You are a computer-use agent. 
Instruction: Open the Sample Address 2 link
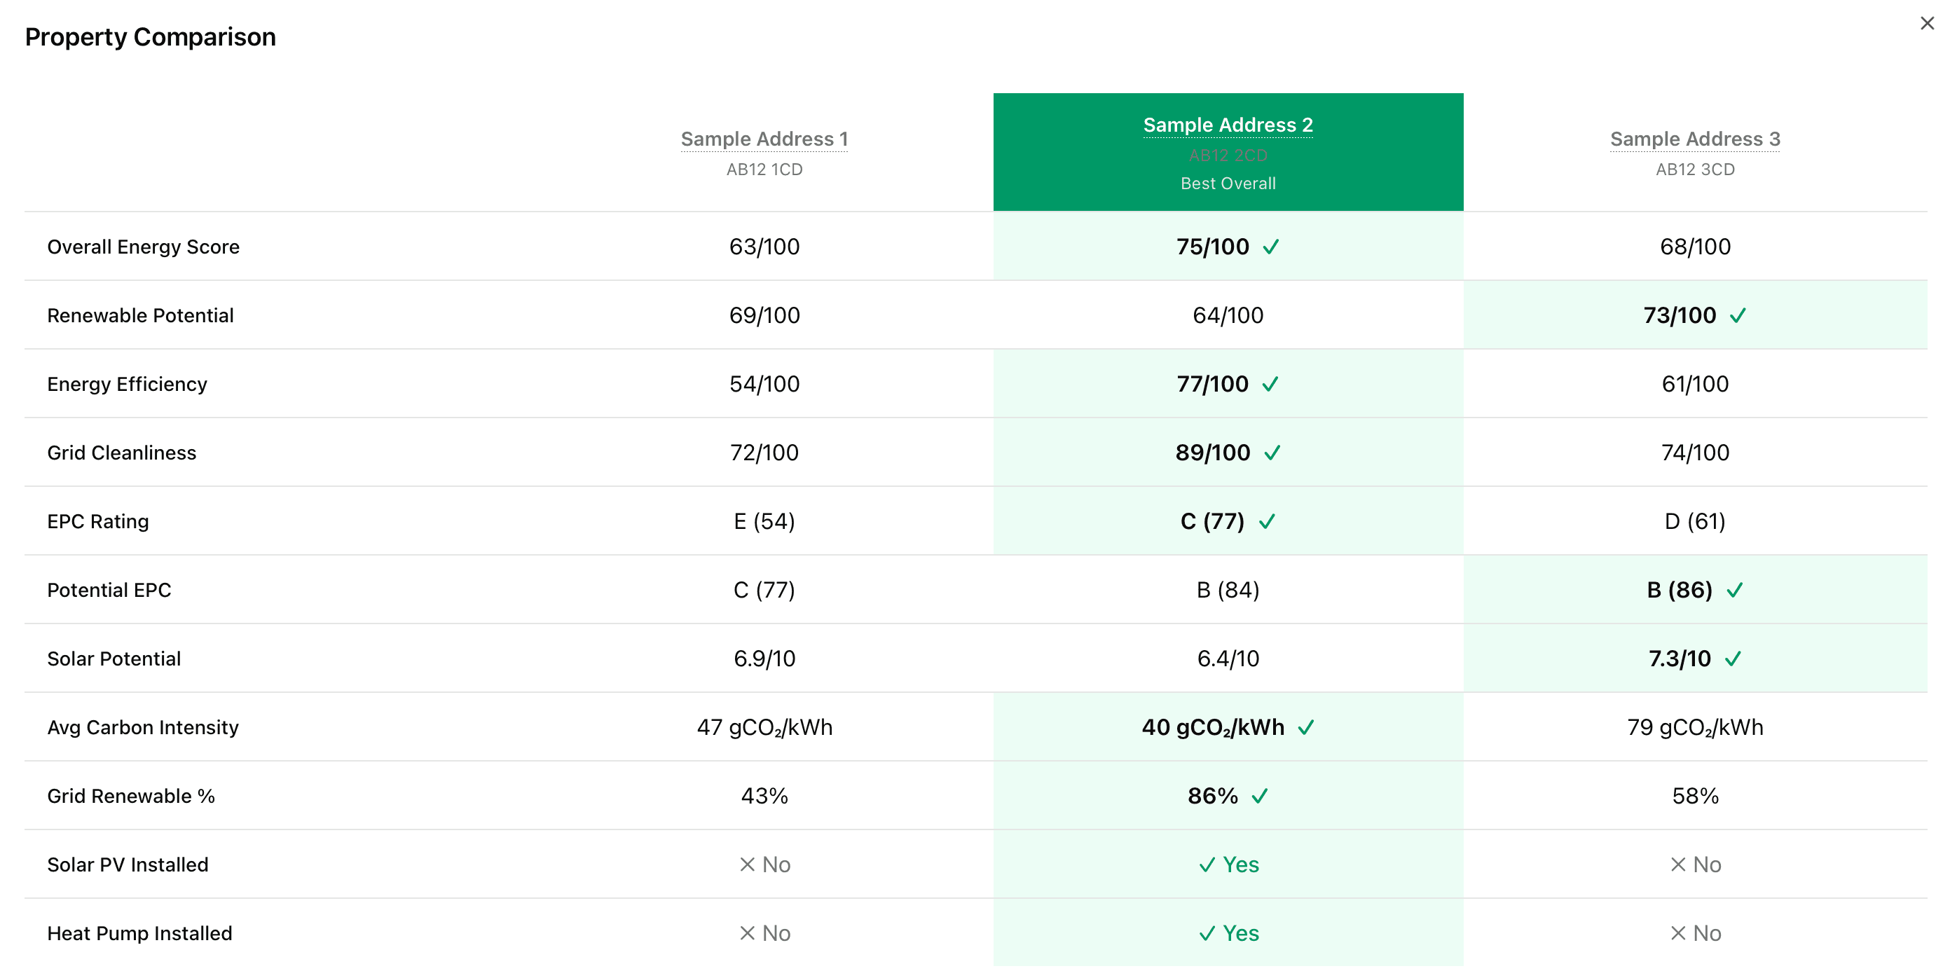pyautogui.click(x=1228, y=125)
